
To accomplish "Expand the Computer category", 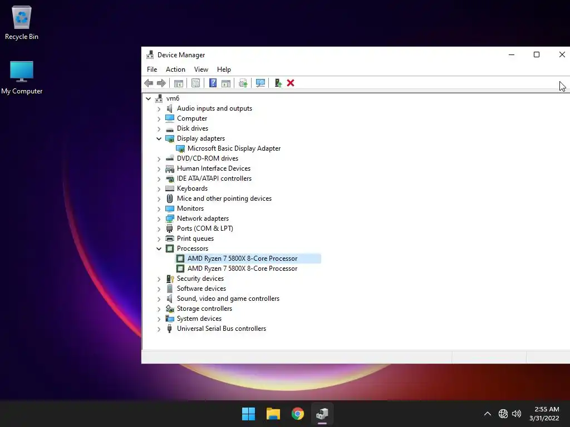I will [159, 119].
